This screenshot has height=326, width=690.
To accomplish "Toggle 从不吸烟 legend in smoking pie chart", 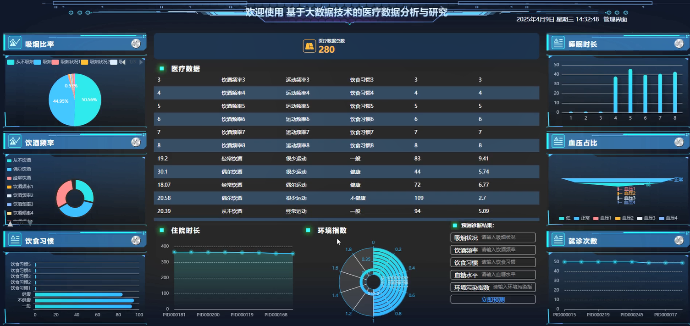I will click(20, 61).
